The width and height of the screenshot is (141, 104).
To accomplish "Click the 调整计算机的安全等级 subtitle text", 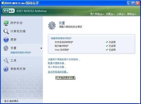I will coord(70,27).
